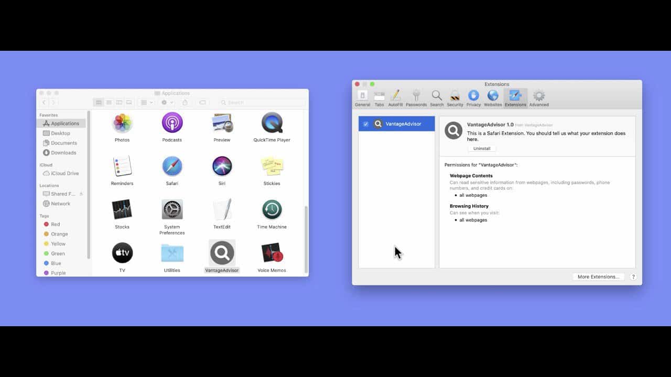Filter by the Blue tag in sidebar
This screenshot has height=377, width=671.
click(x=52, y=263)
